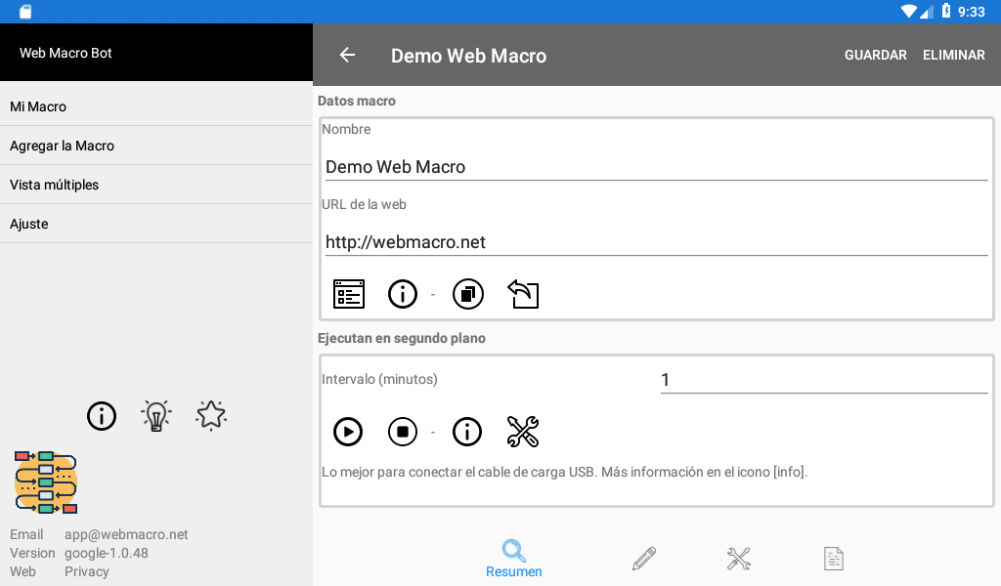Click info icon in background run section
1001x586 pixels.
[467, 432]
